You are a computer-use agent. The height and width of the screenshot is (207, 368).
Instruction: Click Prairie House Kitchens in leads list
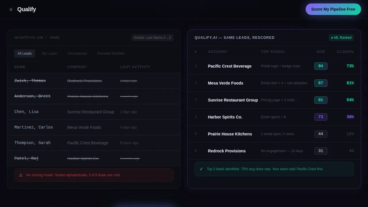(x=88, y=96)
